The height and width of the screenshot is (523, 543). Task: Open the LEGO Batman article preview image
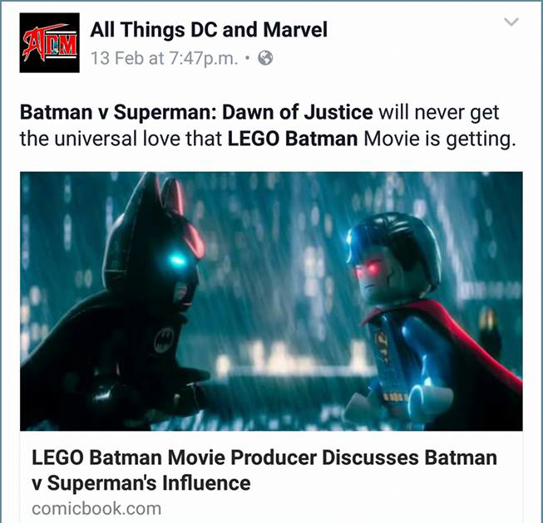tap(271, 301)
